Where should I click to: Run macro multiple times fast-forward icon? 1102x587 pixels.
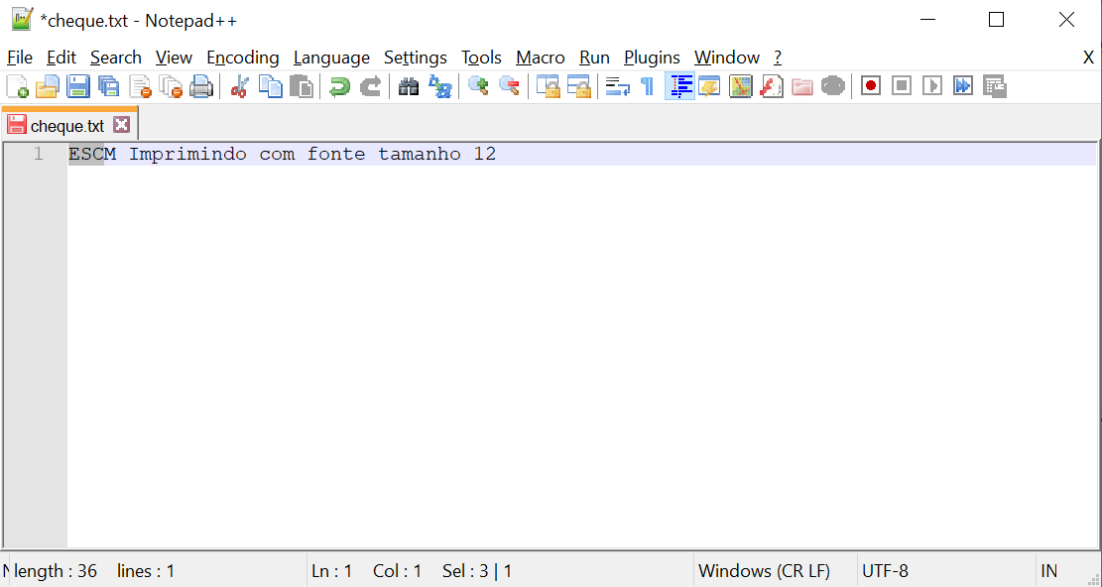(x=963, y=86)
